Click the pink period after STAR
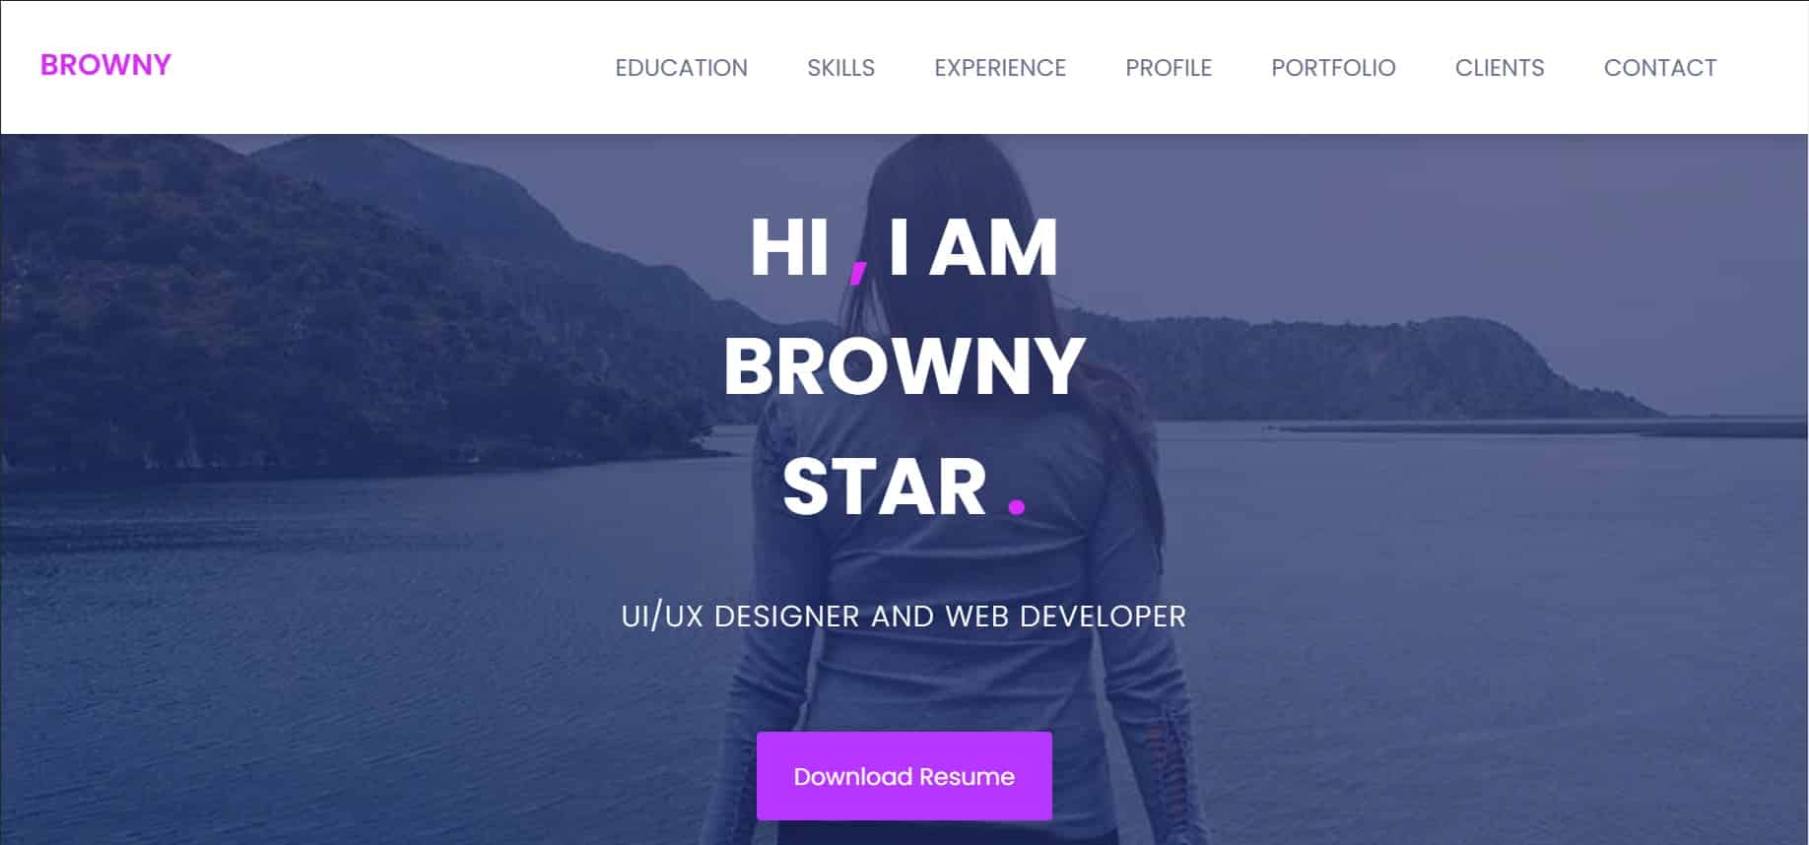The width and height of the screenshot is (1809, 845). coord(1017,506)
